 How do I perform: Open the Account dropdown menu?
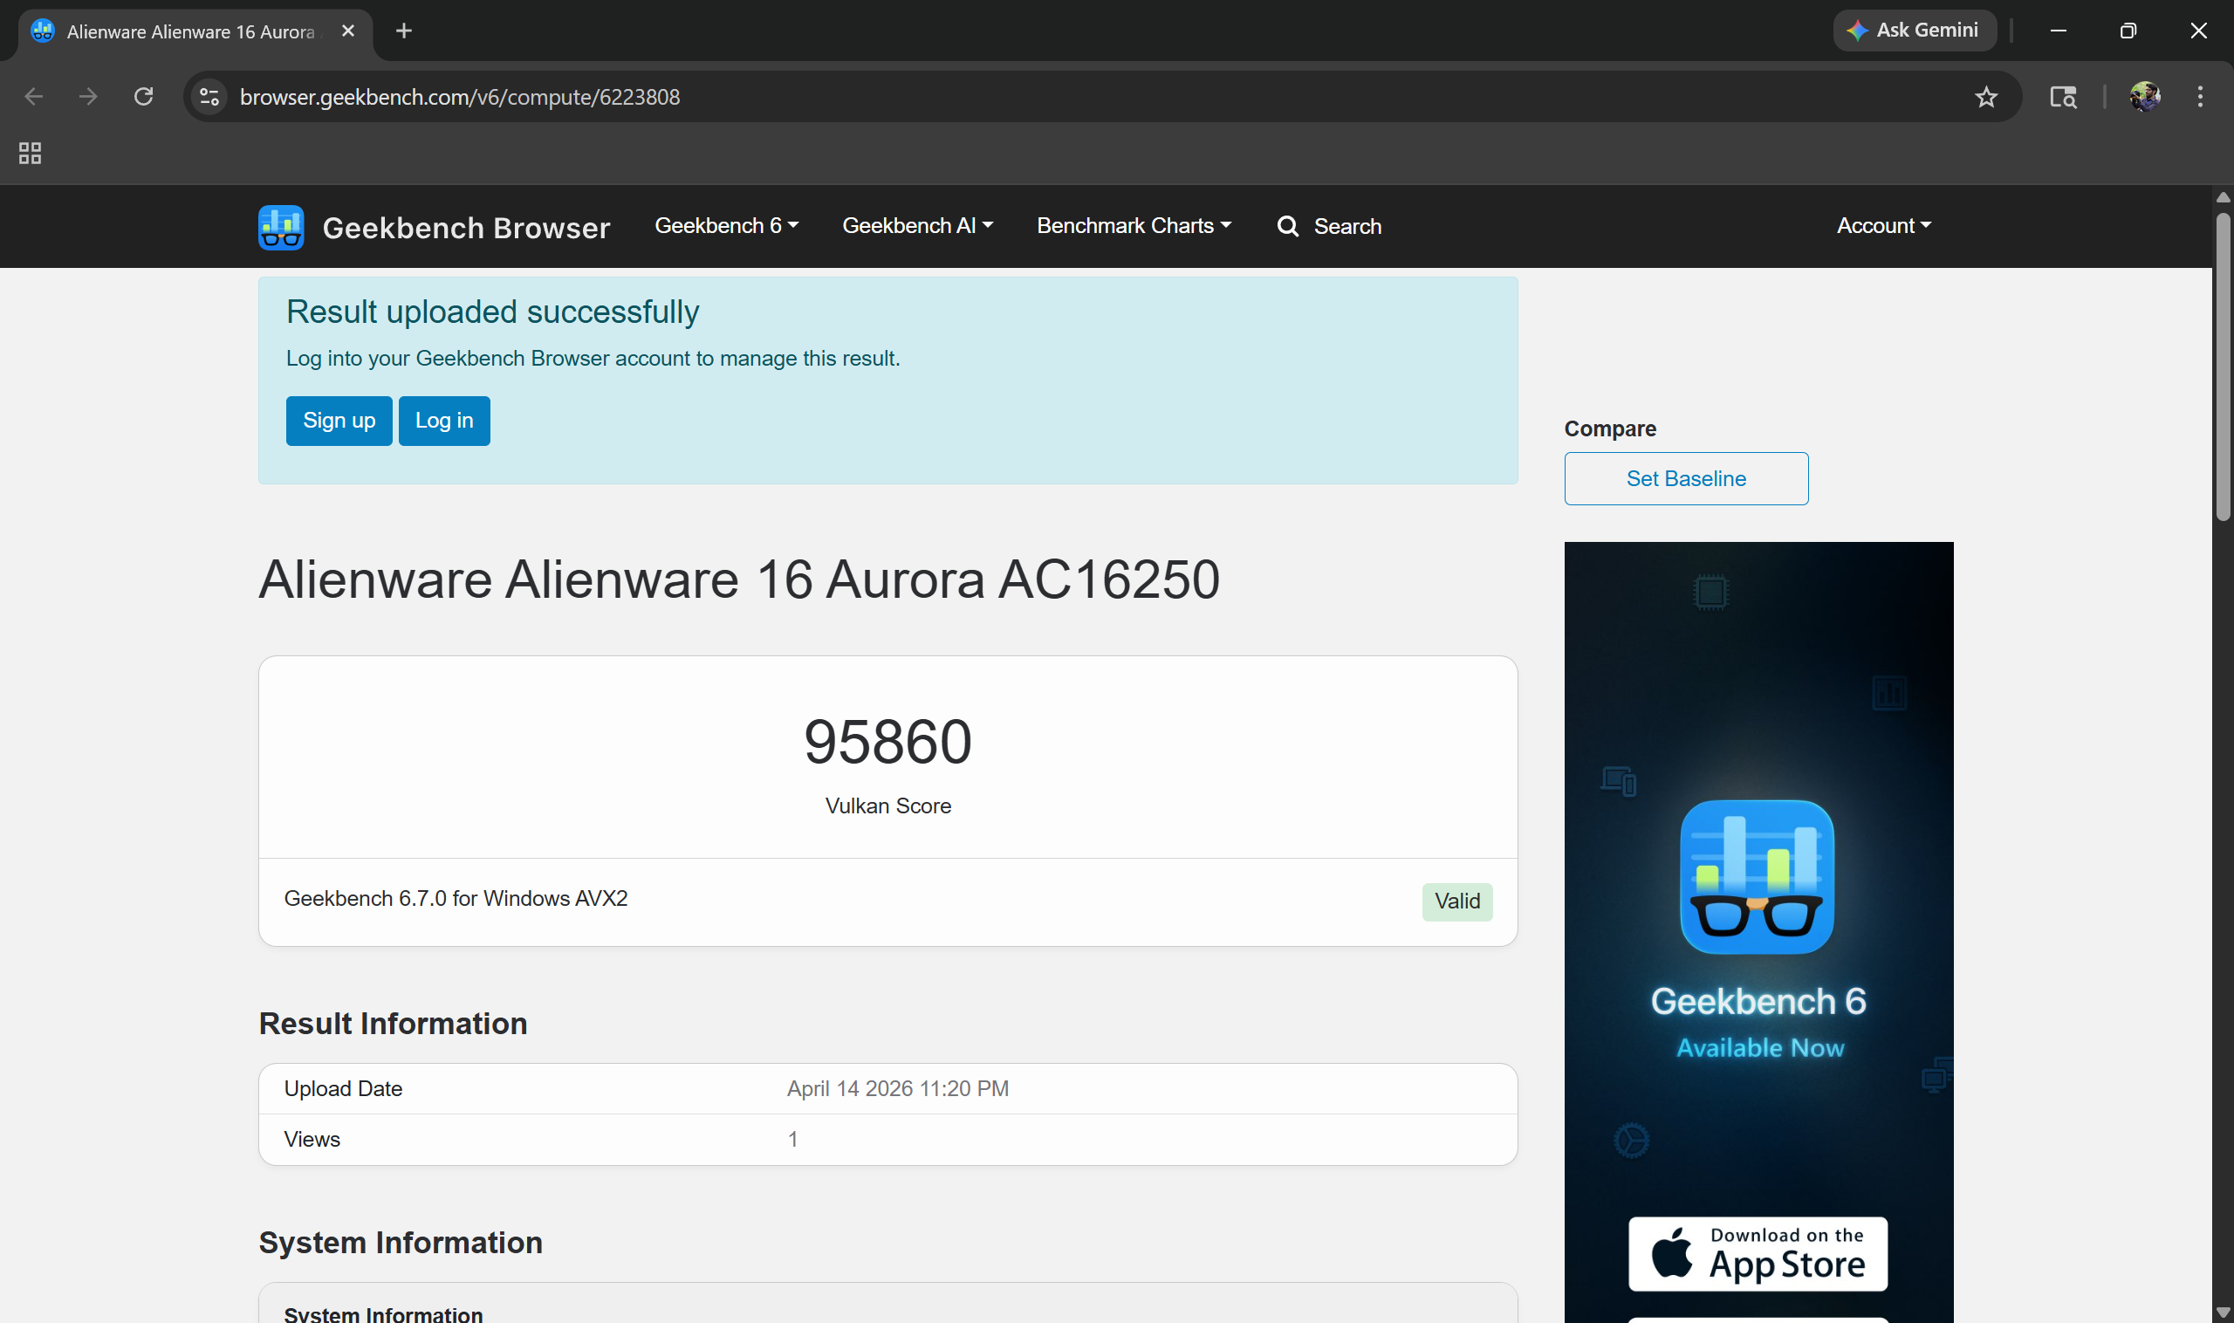point(1883,225)
